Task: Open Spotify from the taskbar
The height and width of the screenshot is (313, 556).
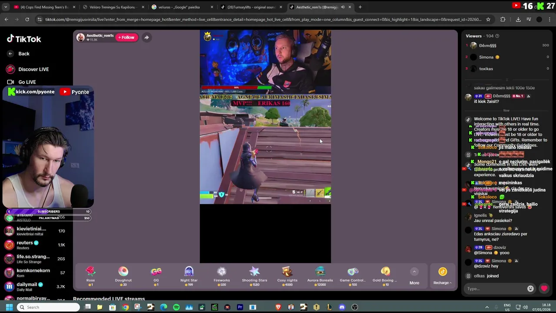Action: [x=176, y=307]
